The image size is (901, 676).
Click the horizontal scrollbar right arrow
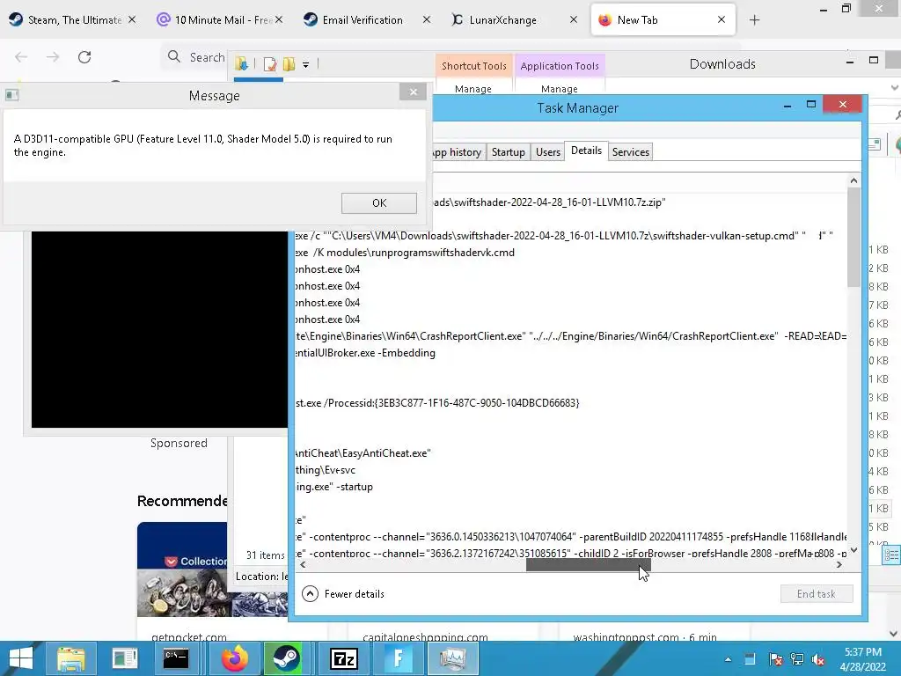click(x=839, y=564)
